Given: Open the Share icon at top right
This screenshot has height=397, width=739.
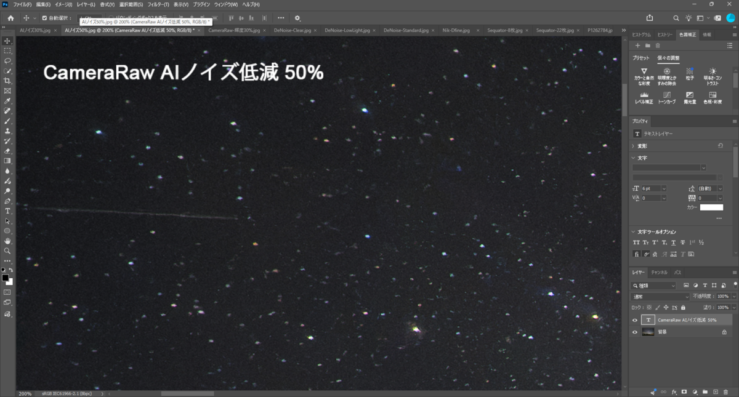Looking at the screenshot, I should 650,18.
